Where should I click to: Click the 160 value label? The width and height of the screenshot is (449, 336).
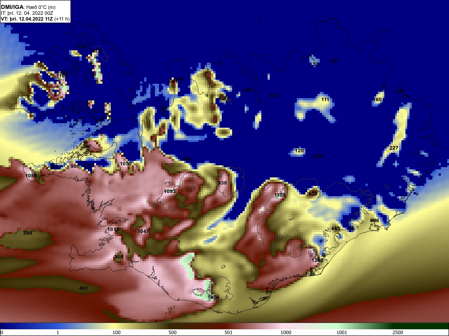(x=378, y=99)
